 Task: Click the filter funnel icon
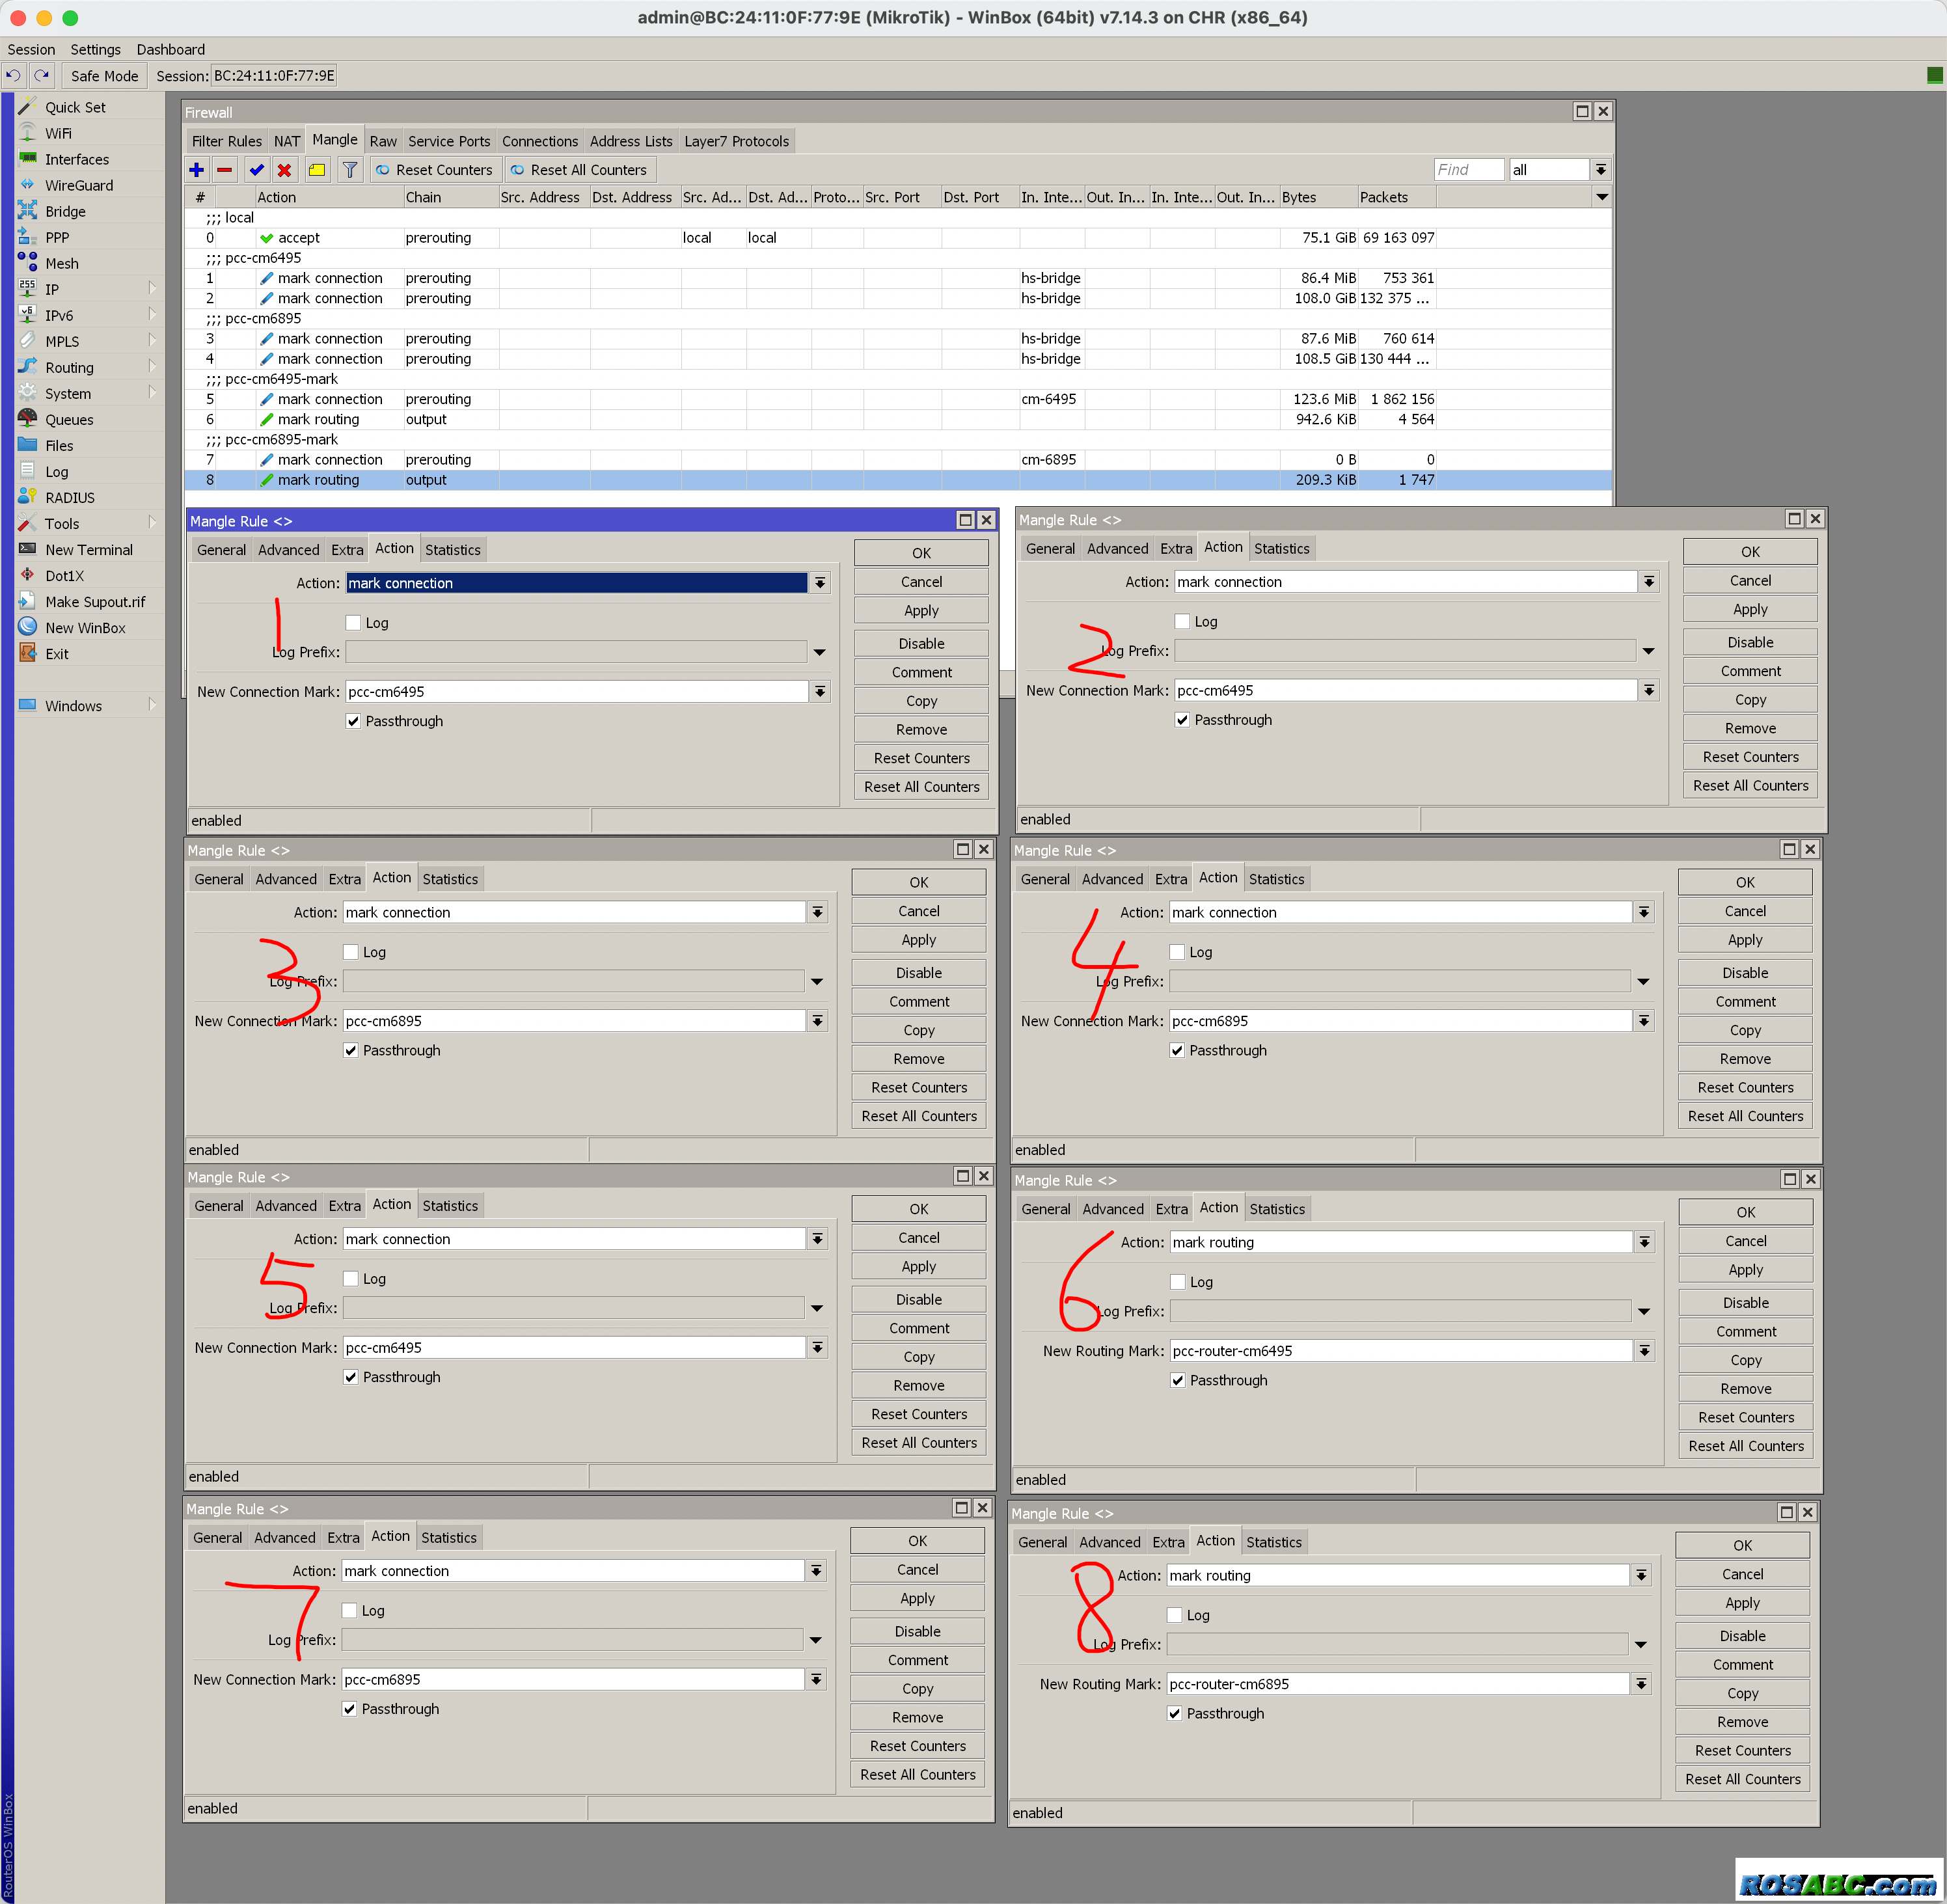350,170
